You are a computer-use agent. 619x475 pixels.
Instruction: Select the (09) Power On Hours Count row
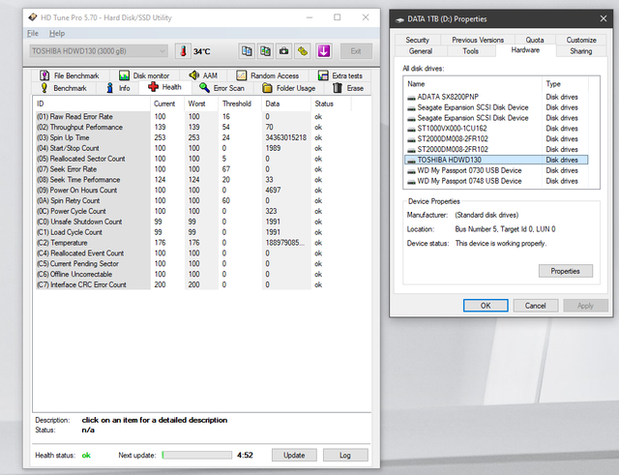click(x=192, y=191)
